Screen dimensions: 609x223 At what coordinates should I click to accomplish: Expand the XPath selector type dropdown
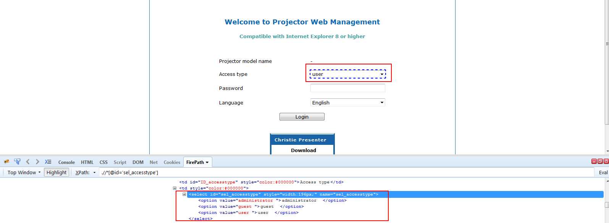[x=86, y=172]
